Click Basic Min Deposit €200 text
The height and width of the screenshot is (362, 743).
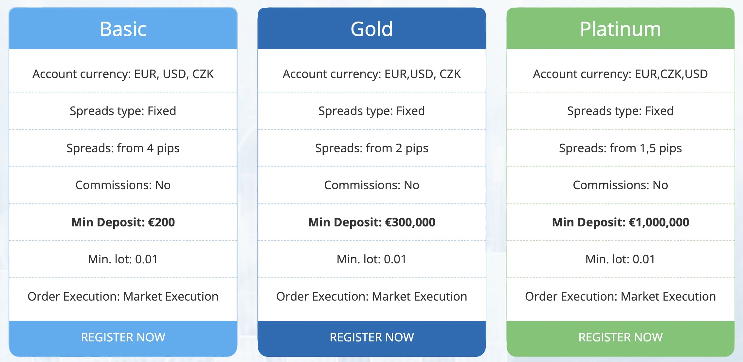123,222
